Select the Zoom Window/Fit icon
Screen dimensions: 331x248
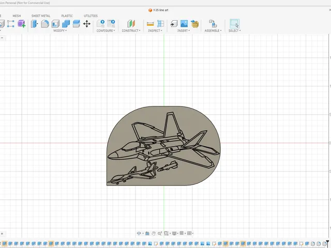click(x=167, y=233)
